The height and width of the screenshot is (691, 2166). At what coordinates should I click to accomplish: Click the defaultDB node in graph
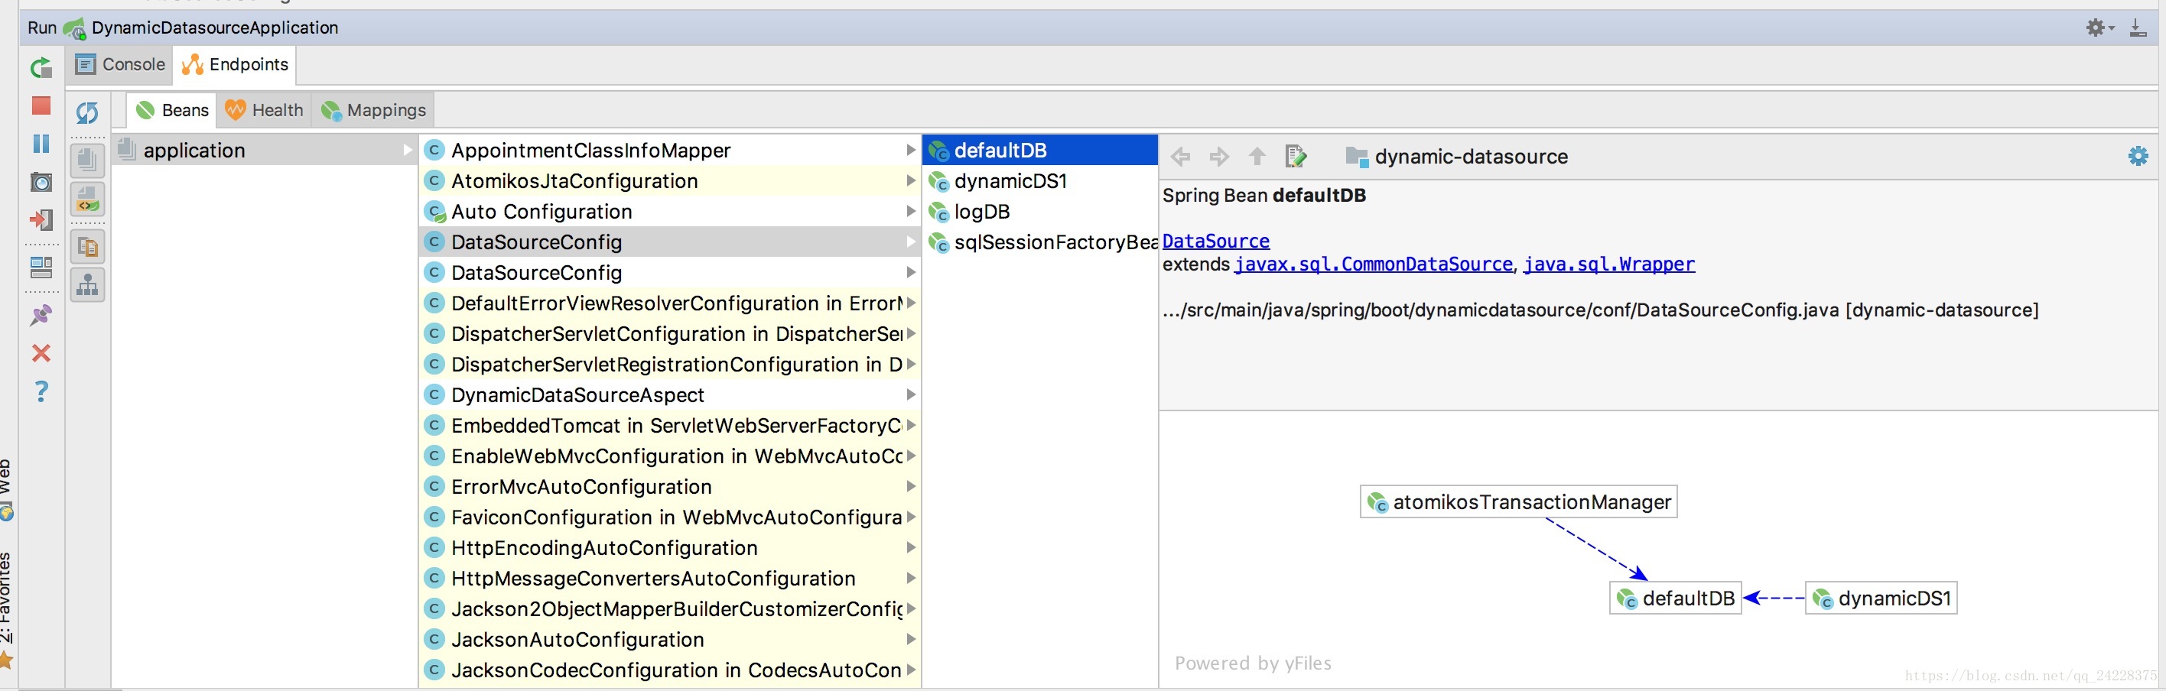coord(1675,598)
